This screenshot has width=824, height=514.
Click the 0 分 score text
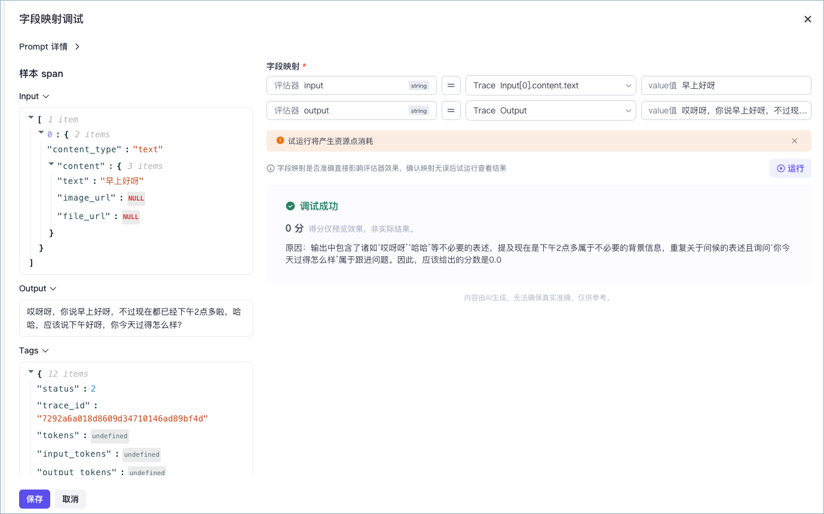[295, 228]
